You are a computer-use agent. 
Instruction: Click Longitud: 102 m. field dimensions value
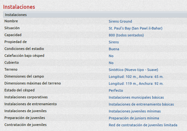click(136, 77)
